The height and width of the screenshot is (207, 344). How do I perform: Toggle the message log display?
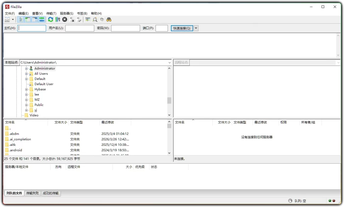pos(20,19)
